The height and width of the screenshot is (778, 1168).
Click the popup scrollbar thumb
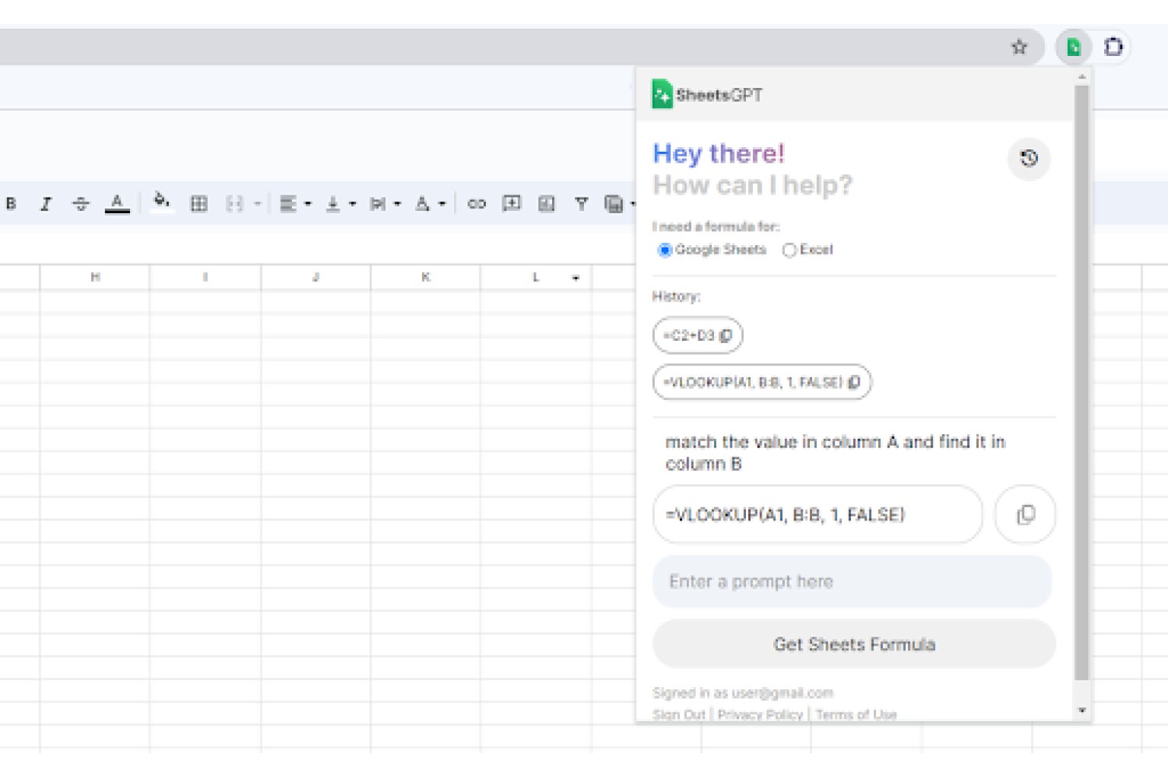(1082, 383)
